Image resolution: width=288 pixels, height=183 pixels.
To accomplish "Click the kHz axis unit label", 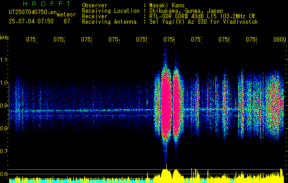I will pos(4,38).
